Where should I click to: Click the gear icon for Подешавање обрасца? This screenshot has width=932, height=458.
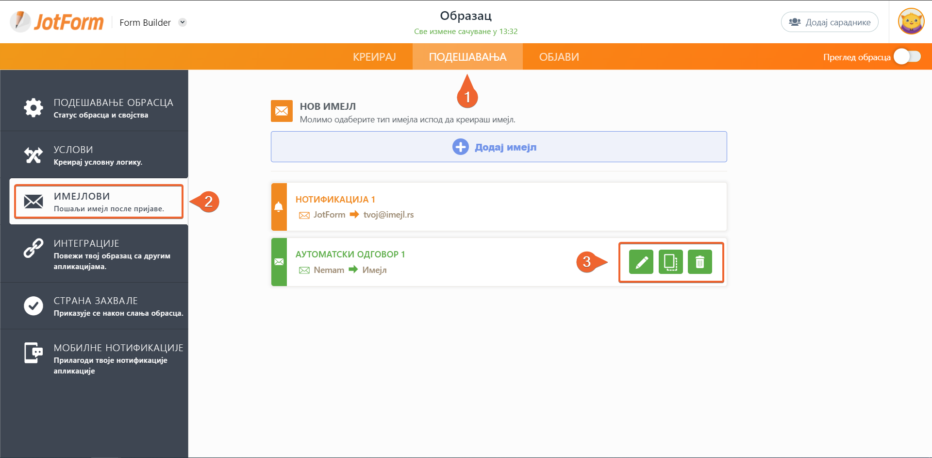pyautogui.click(x=33, y=108)
